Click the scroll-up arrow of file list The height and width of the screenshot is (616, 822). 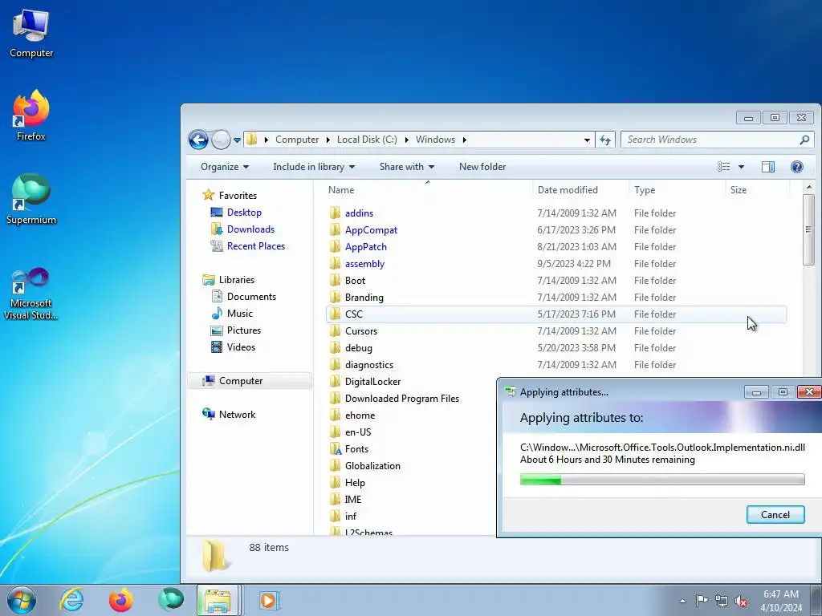(x=808, y=187)
